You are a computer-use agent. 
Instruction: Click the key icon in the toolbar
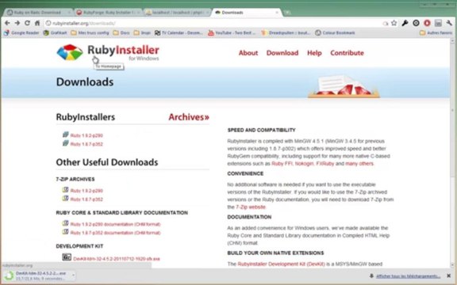click(x=405, y=23)
